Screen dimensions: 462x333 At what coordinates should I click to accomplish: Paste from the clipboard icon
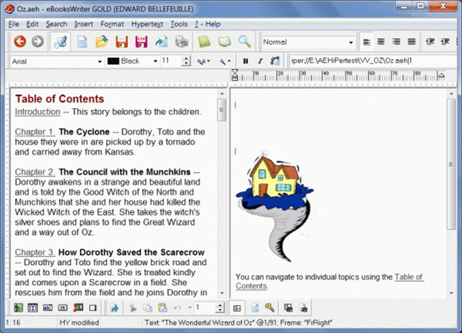click(162, 308)
